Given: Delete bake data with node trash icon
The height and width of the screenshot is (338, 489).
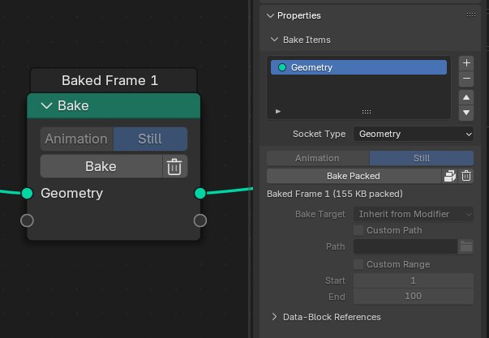Looking at the screenshot, I should pyautogui.click(x=174, y=167).
